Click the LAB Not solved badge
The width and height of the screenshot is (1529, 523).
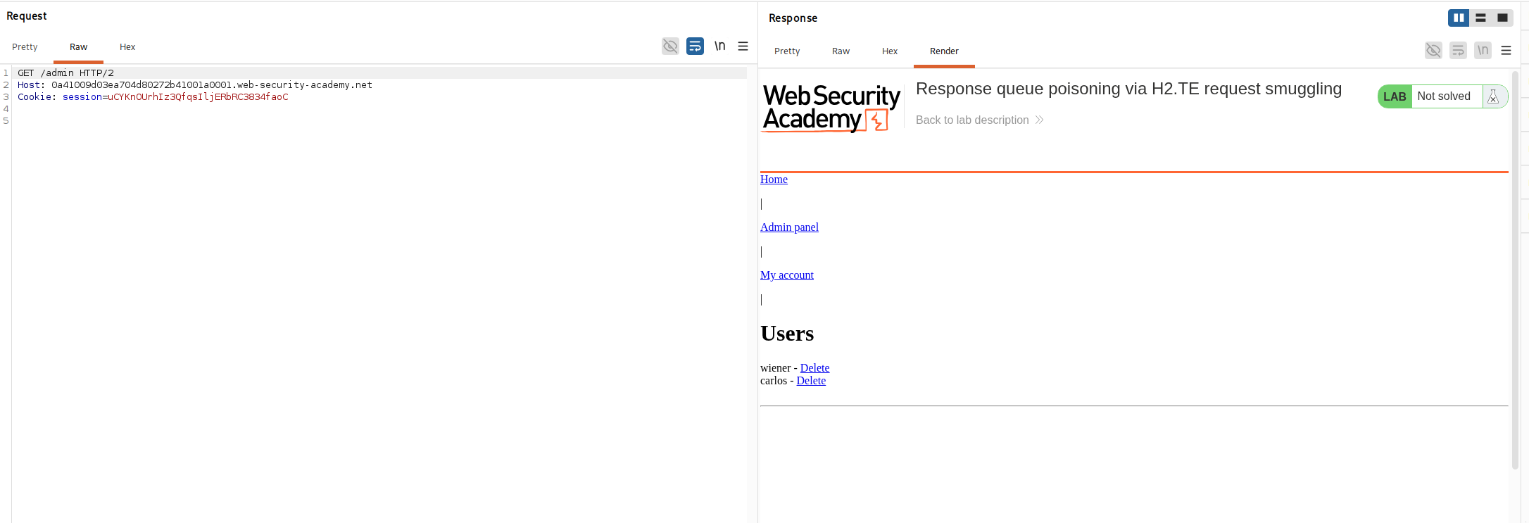tap(1442, 96)
